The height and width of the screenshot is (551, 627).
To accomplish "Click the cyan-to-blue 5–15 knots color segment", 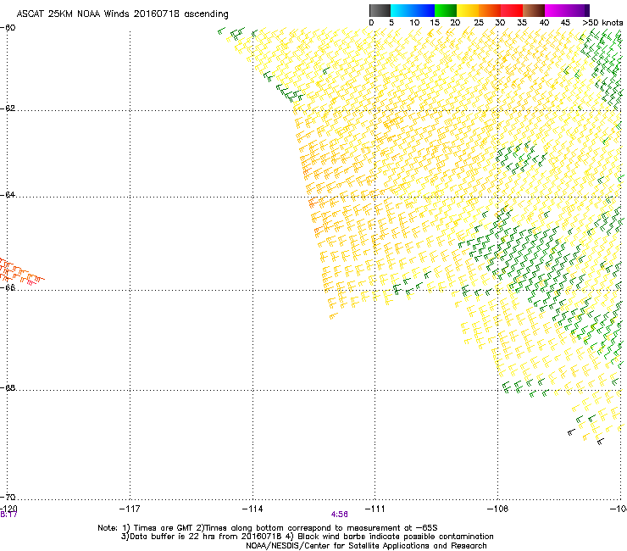I will (x=413, y=10).
